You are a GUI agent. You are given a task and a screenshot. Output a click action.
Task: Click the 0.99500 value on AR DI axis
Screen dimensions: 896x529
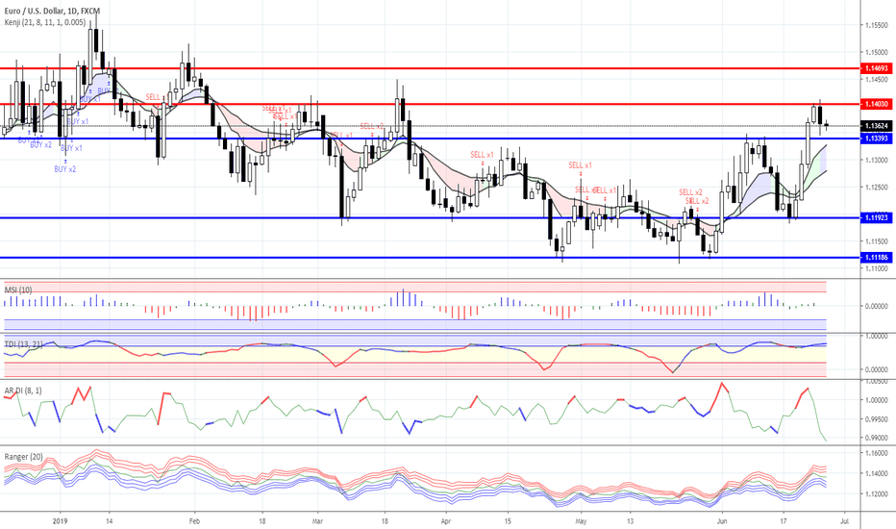point(877,419)
